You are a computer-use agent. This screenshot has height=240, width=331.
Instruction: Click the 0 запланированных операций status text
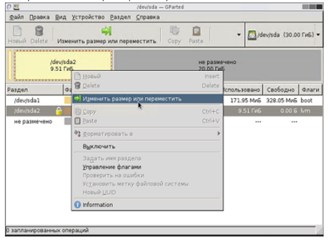coord(47,230)
